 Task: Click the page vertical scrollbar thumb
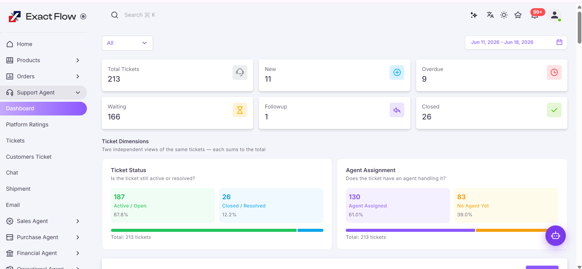pos(579,27)
